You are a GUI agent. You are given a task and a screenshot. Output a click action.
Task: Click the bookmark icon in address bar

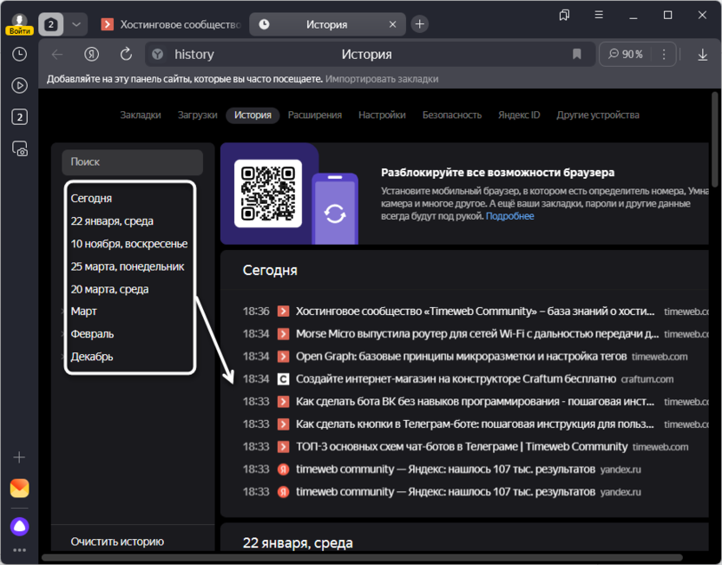(x=576, y=55)
